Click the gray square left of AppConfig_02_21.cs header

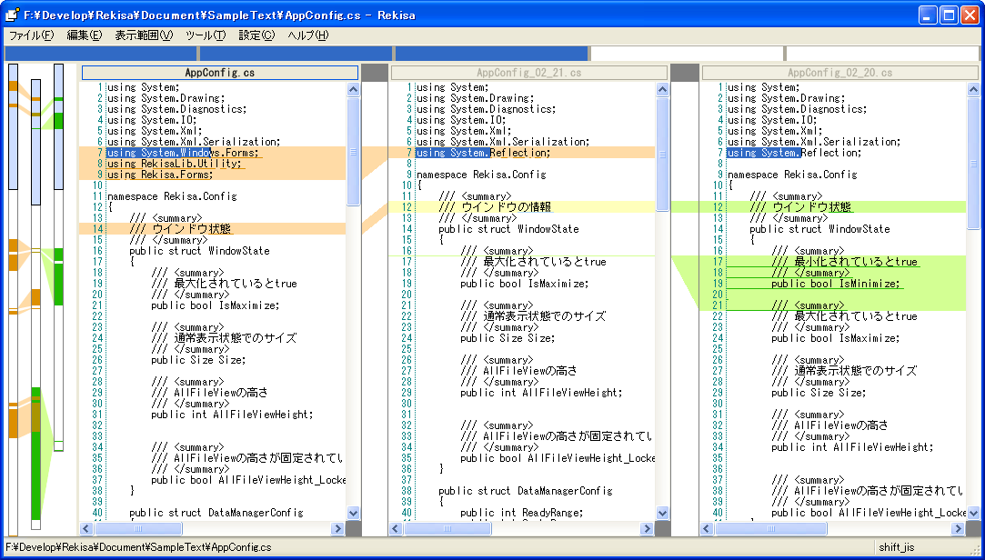375,73
